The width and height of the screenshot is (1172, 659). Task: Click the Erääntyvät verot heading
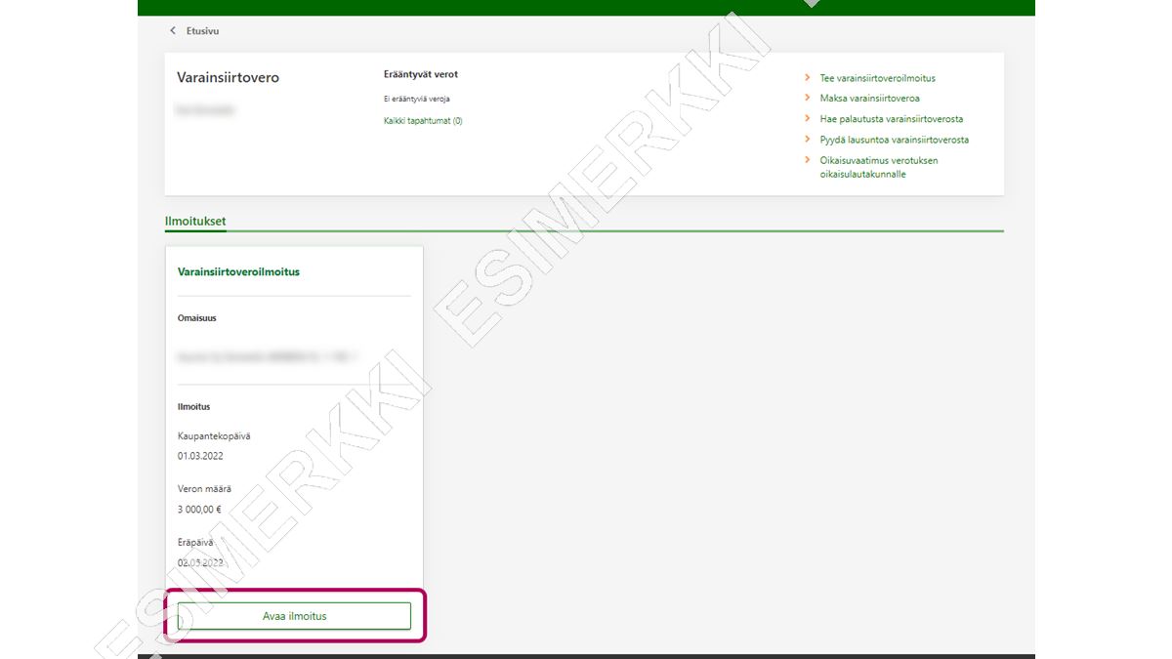click(421, 74)
